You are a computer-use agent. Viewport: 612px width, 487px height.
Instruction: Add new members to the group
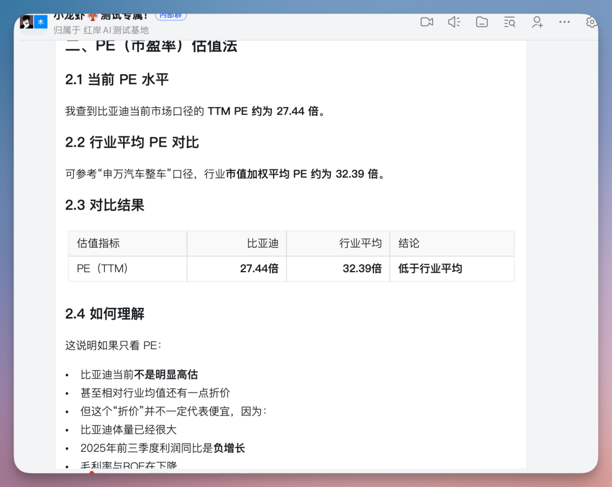click(537, 22)
